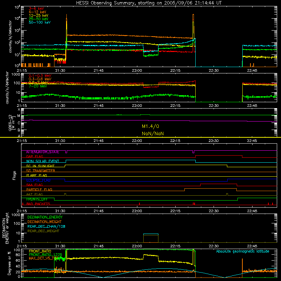The image size is (281, 281).
Task: Click the DECIMATION_ENERGY legend label
Action: (45, 217)
